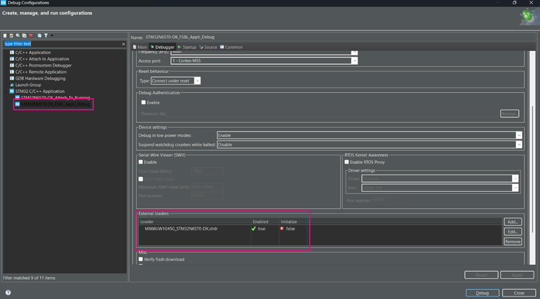The height and width of the screenshot is (299, 540).
Task: Toggle Verify flash download checkbox
Action: point(141,259)
